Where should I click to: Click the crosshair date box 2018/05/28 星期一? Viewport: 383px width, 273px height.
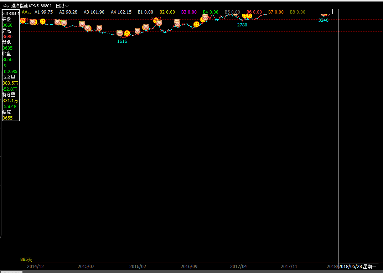click(358, 266)
